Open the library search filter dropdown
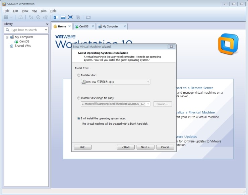248x195 pixels. (x=46, y=30)
